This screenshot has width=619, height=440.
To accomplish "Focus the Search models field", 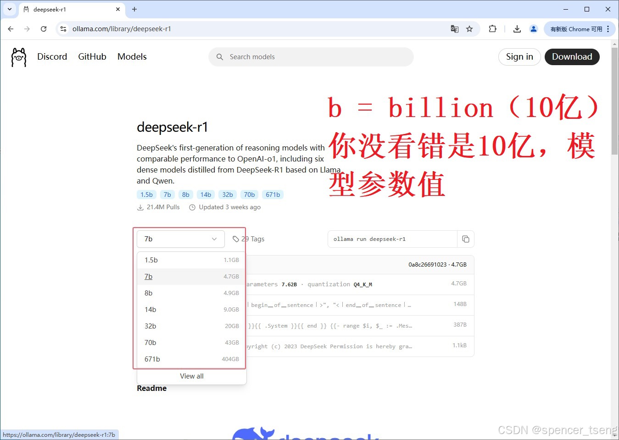I will coord(311,57).
